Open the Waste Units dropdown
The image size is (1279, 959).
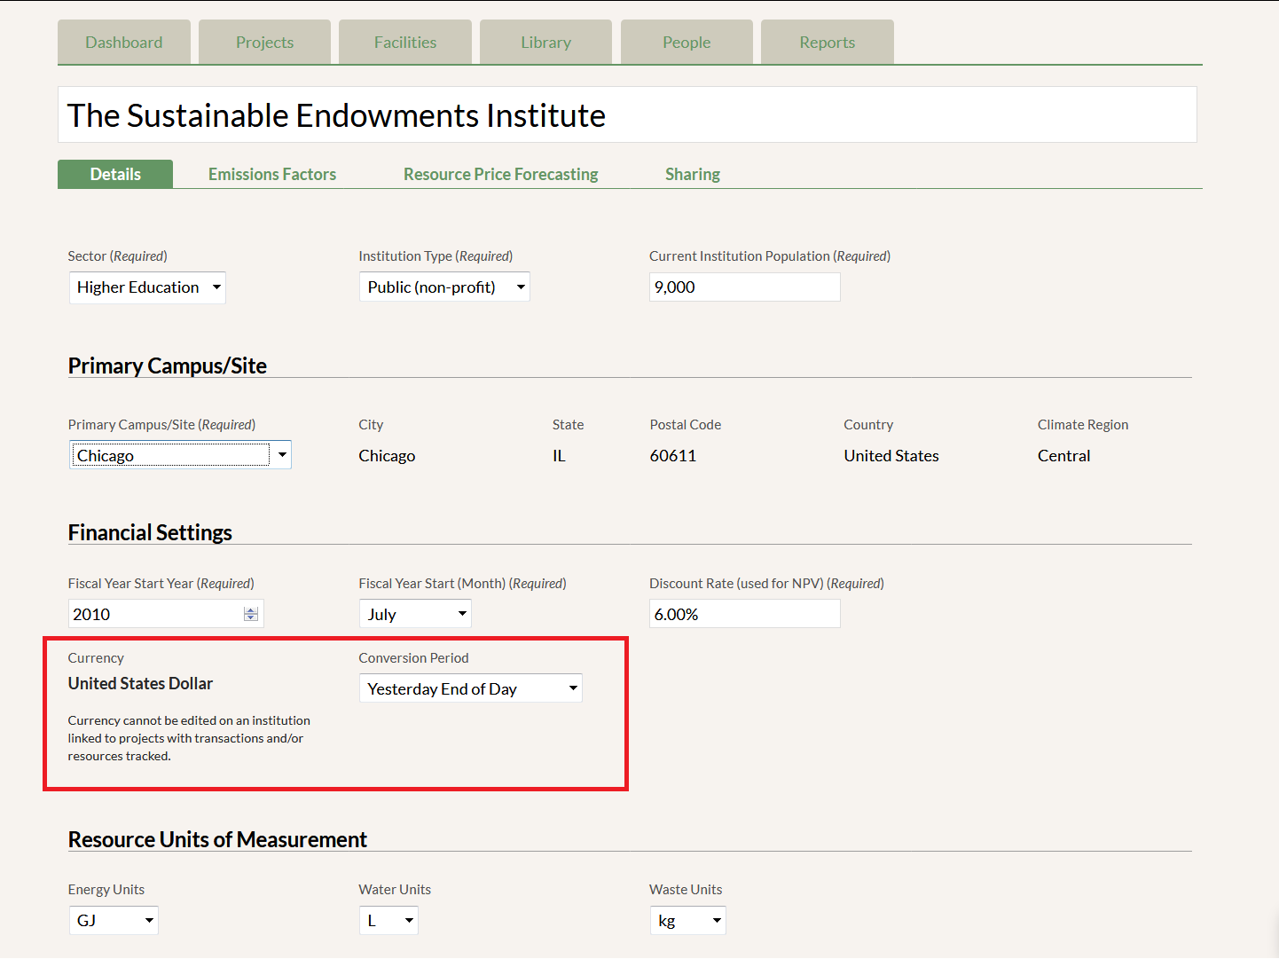pos(688,920)
